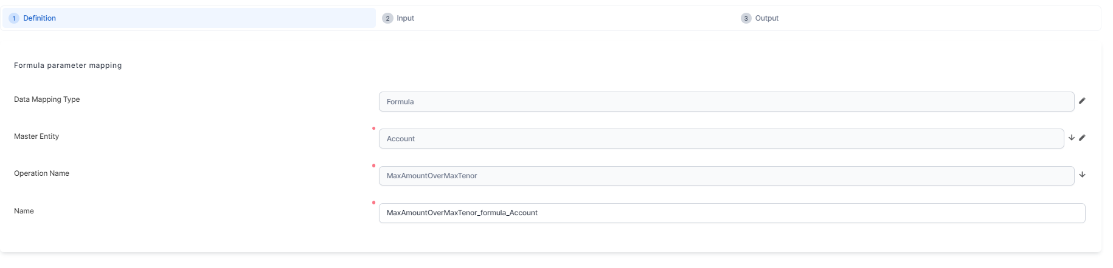Click the Master Entity label
Image resolution: width=1113 pixels, height=268 pixels.
tap(36, 136)
